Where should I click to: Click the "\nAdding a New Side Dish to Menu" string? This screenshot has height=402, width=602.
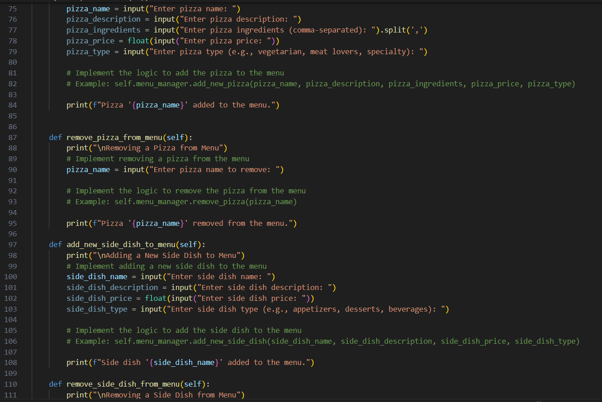[166, 255]
